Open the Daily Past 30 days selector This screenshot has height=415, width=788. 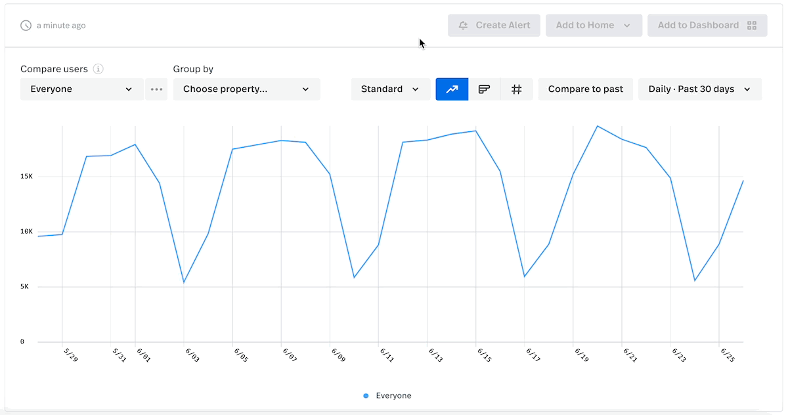point(700,89)
